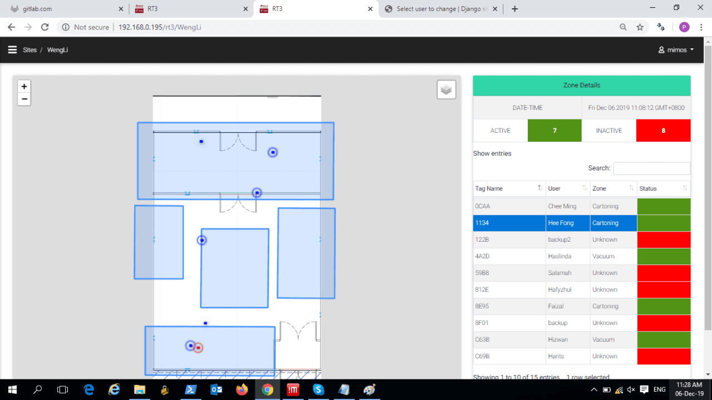Click the Sites breadcrumb link
This screenshot has height=400, width=712.
[x=29, y=49]
